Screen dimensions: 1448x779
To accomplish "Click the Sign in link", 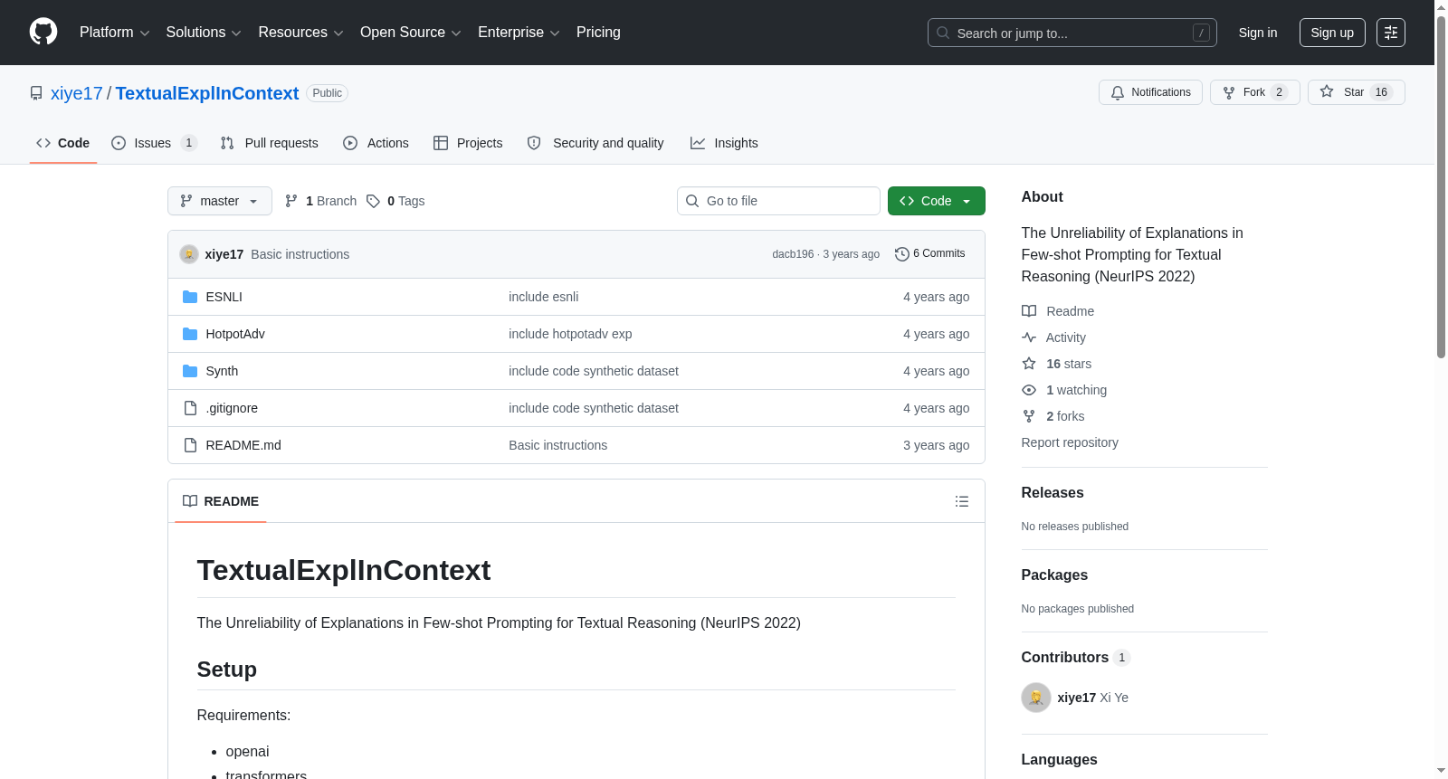I will pyautogui.click(x=1258, y=33).
